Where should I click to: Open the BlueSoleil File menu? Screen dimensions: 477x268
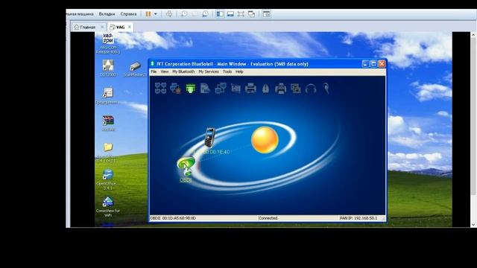coord(154,71)
